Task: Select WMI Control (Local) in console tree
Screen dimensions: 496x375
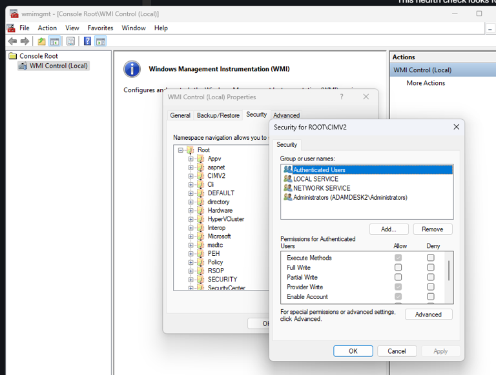Action: [x=58, y=66]
